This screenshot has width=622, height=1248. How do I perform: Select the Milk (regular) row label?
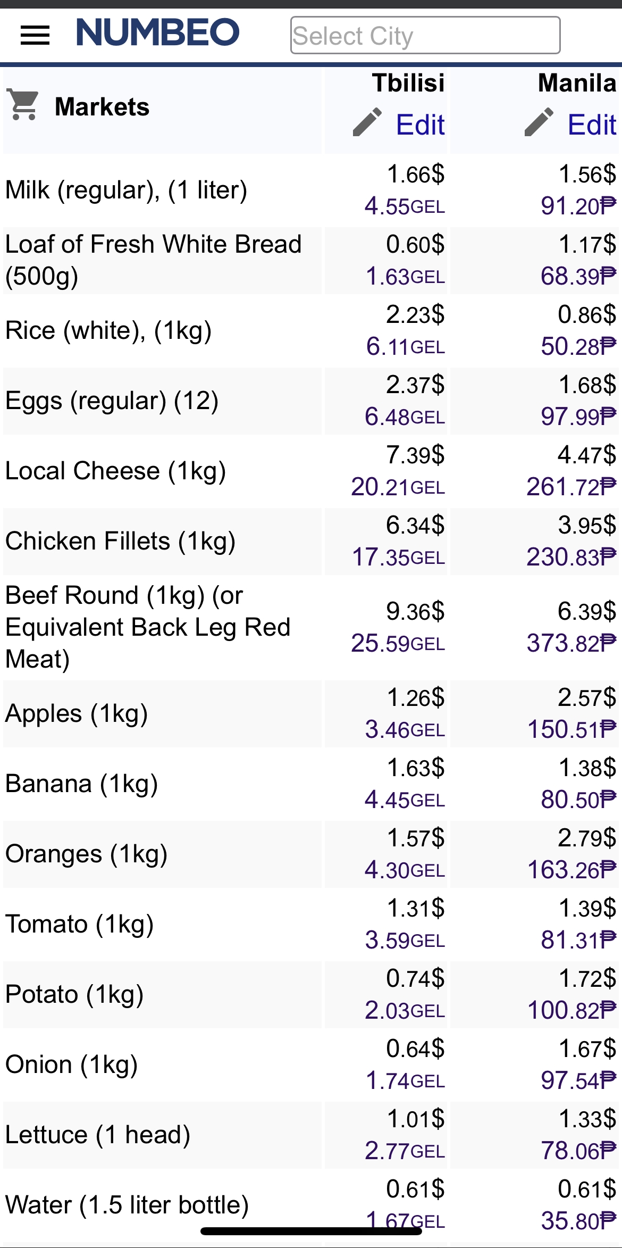coord(127,190)
